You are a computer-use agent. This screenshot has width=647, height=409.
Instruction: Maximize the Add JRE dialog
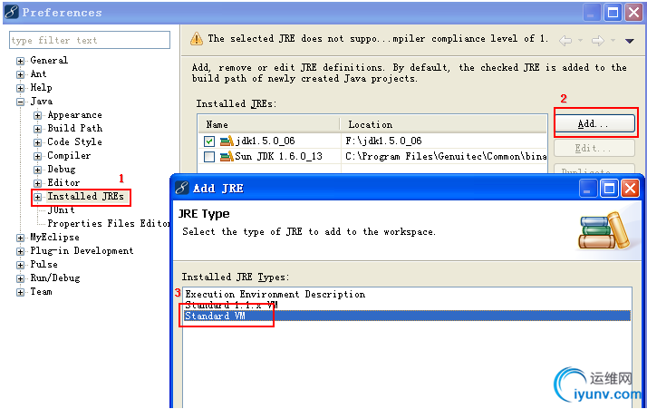click(x=609, y=189)
